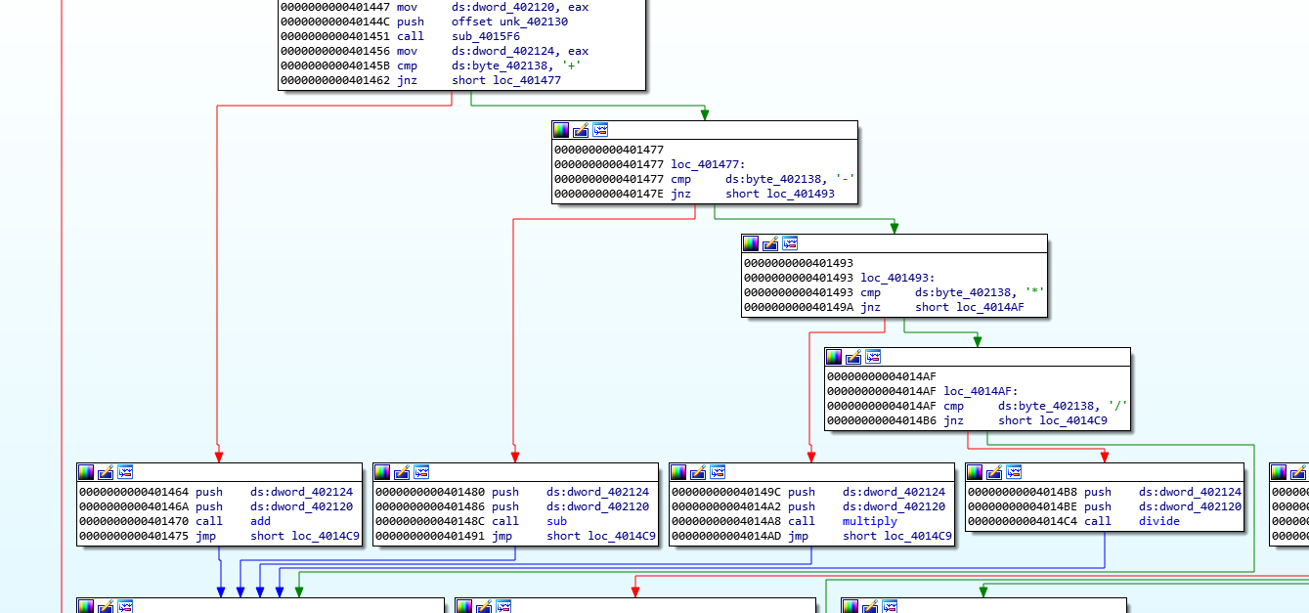Select push ds:dword_402124 at address 40149C
The height and width of the screenshot is (613, 1309).
coord(808,492)
